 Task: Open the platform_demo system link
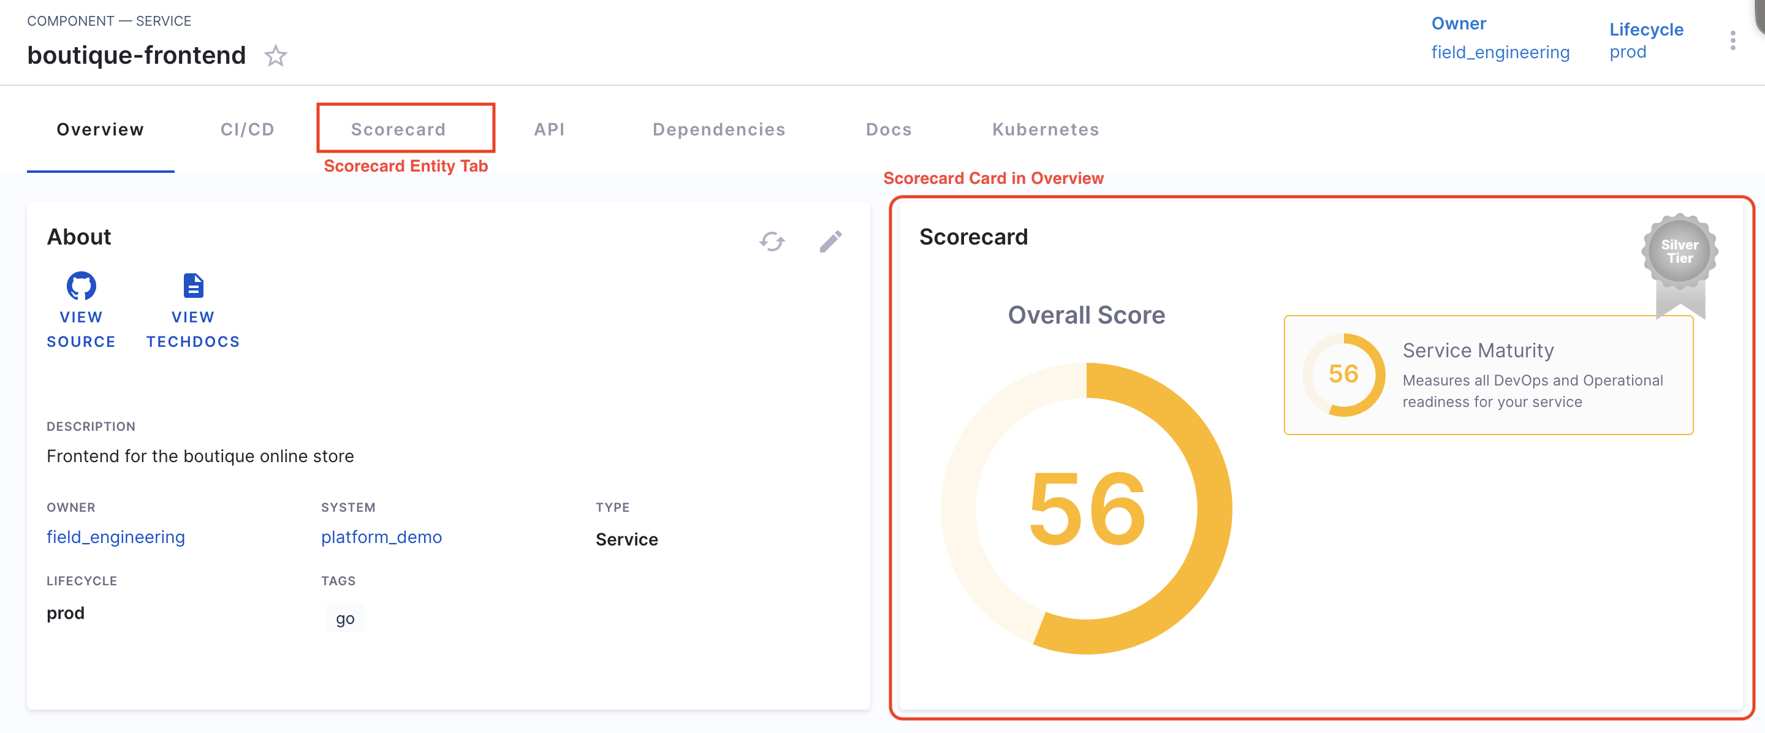pos(381,537)
